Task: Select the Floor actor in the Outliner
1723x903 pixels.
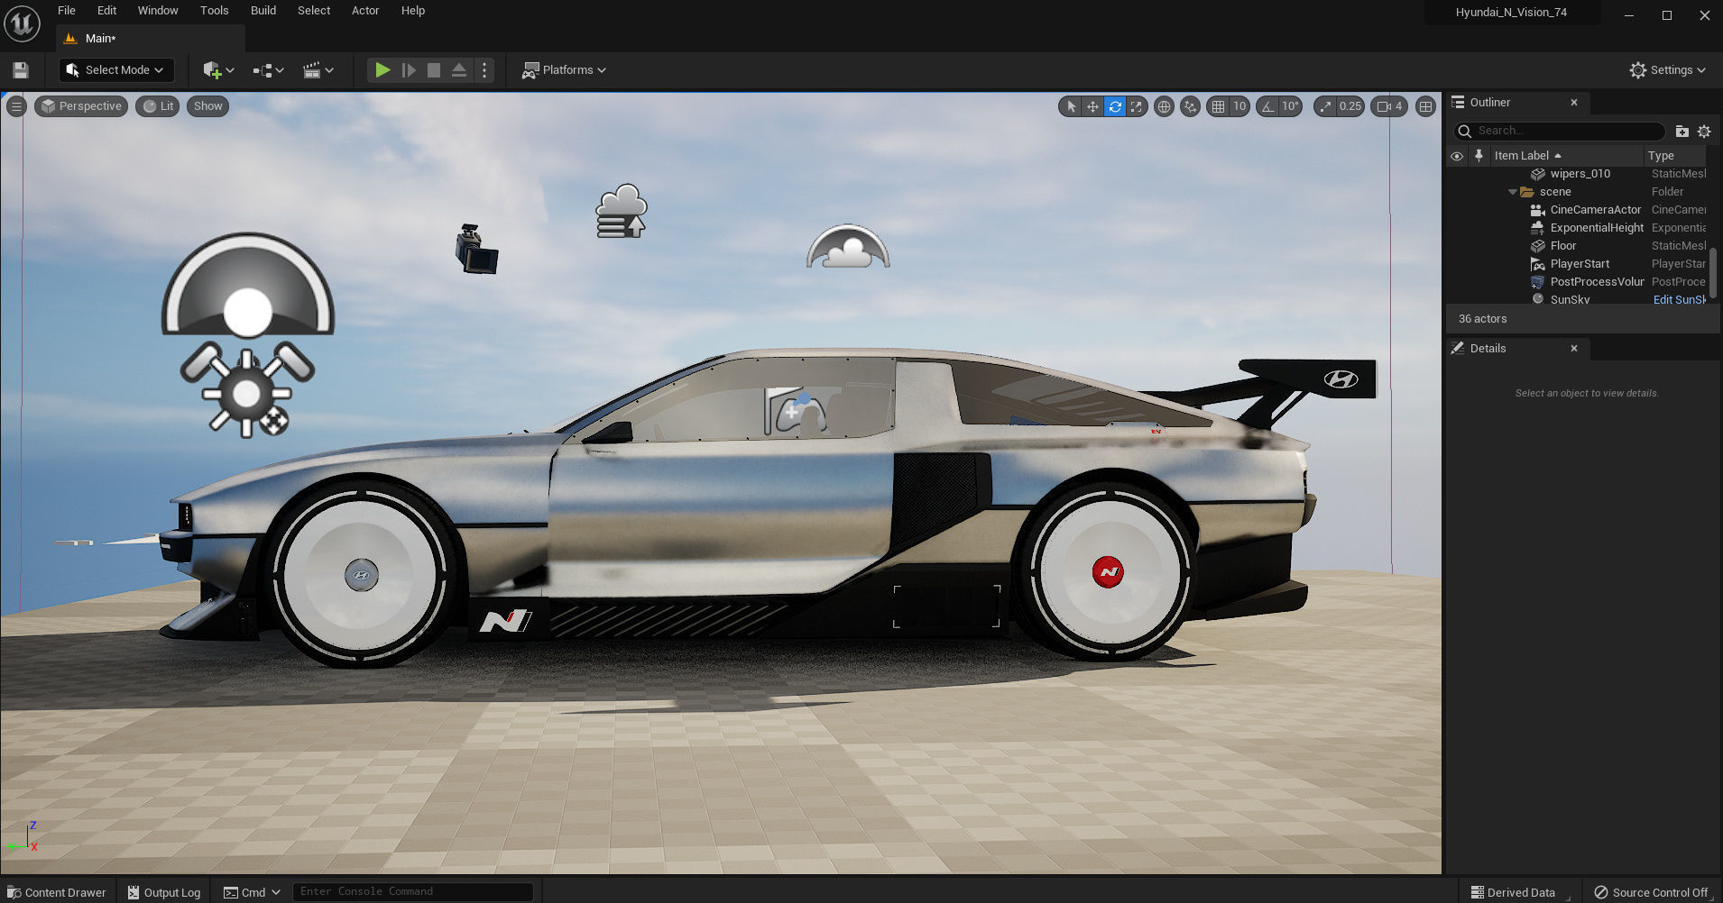Action: [1563, 246]
